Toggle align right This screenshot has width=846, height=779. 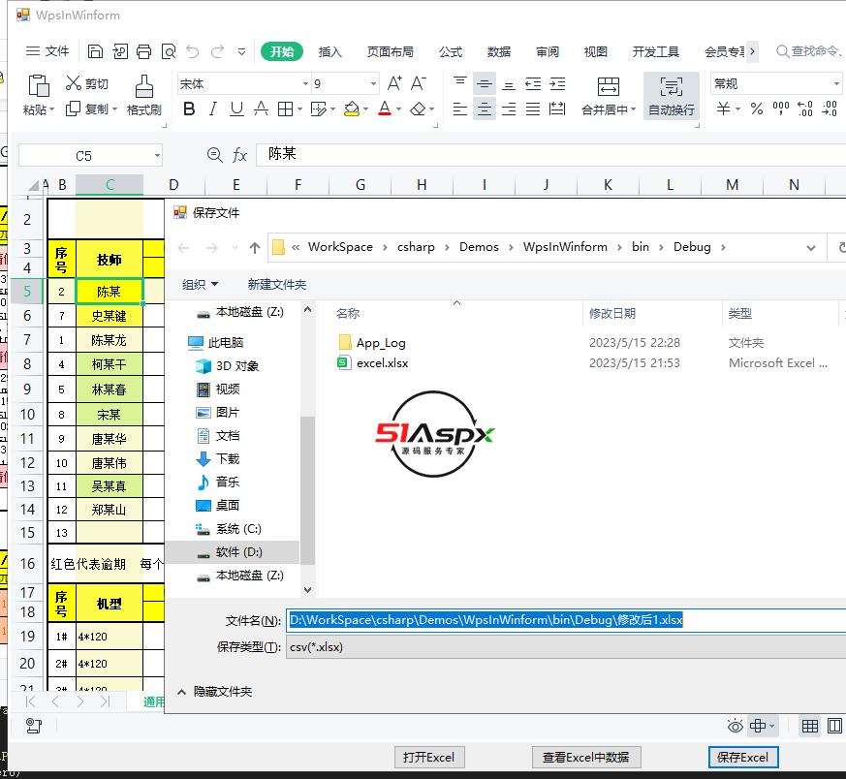[x=508, y=109]
